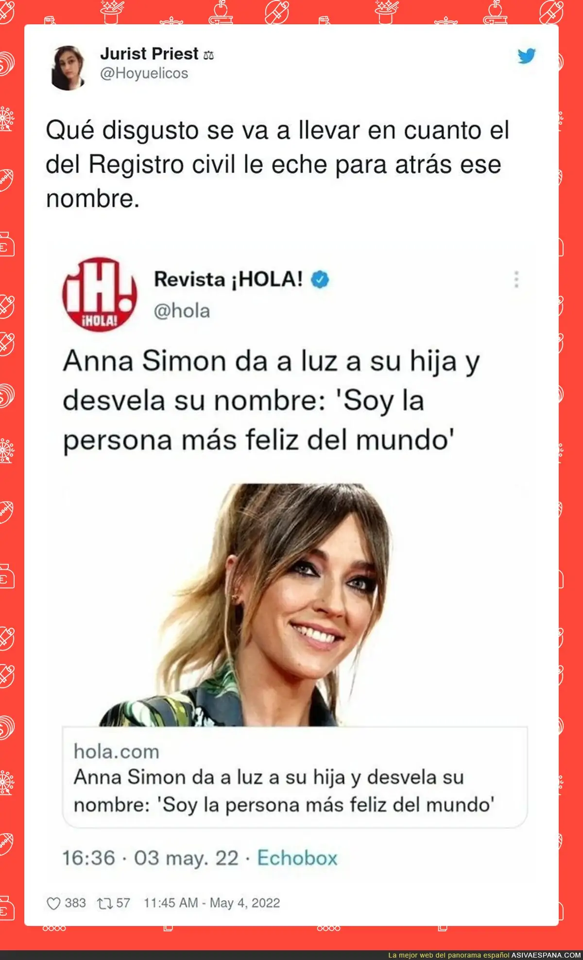The width and height of the screenshot is (583, 960).
Task: Click the 16:36 · 03 may. 22 timestamp
Action: 151,858
